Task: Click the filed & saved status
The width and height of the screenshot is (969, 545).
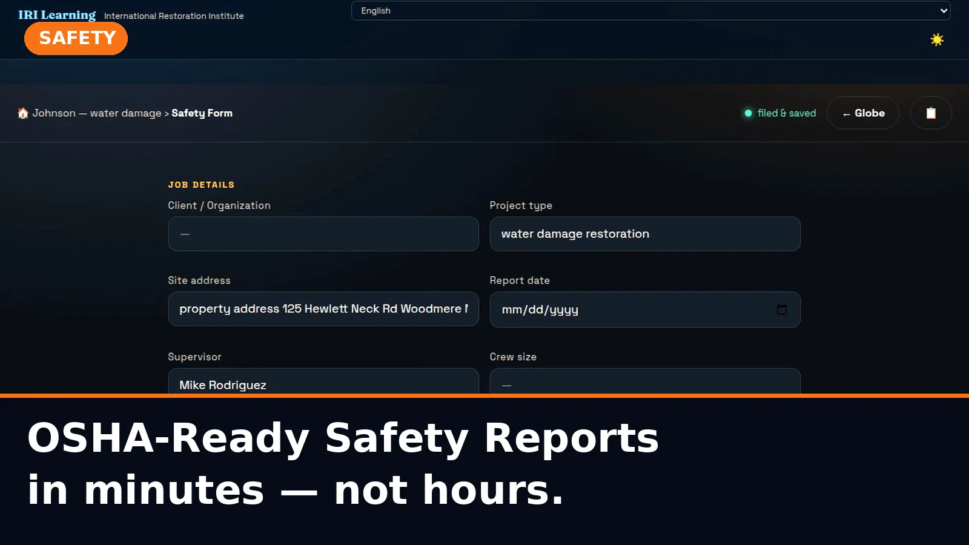Action: point(780,113)
